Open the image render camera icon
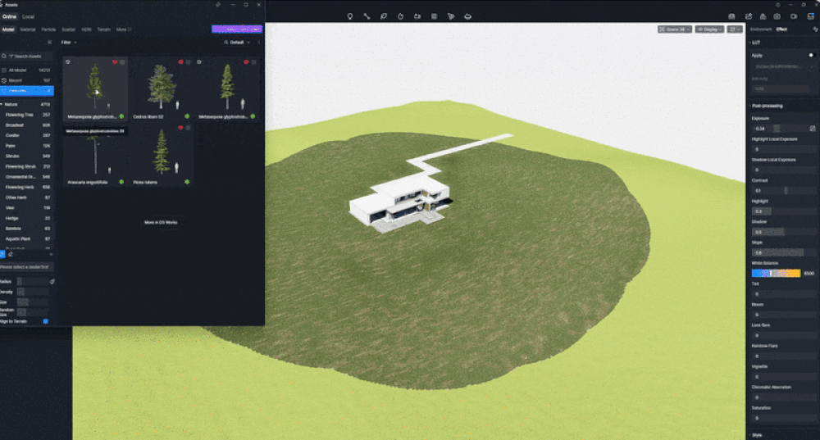 [x=777, y=16]
